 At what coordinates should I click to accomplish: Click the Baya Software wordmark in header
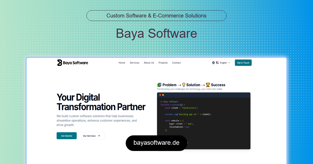tap(75, 63)
